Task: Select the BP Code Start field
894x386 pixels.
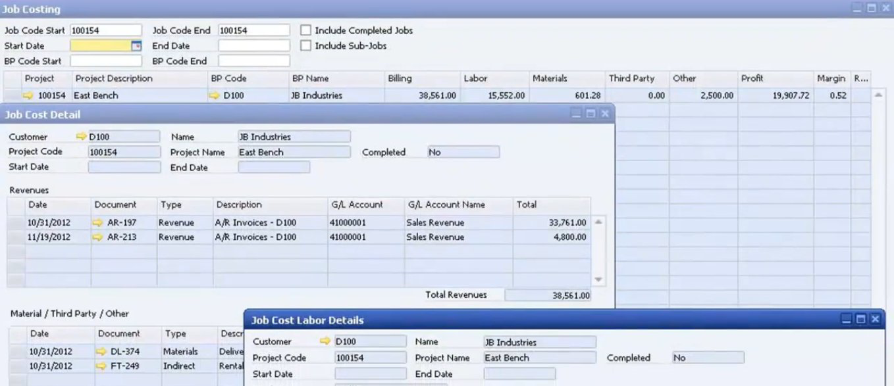Action: point(105,60)
